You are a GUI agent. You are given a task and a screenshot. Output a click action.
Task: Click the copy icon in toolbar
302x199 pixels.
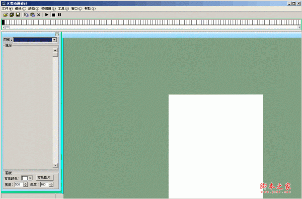tap(26, 15)
